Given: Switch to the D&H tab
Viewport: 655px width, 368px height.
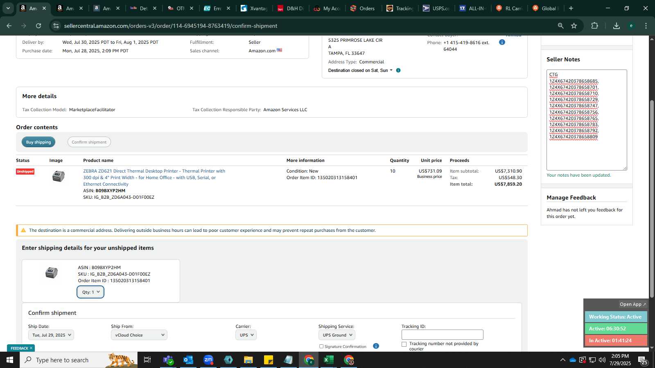Looking at the screenshot, I should point(291,8).
